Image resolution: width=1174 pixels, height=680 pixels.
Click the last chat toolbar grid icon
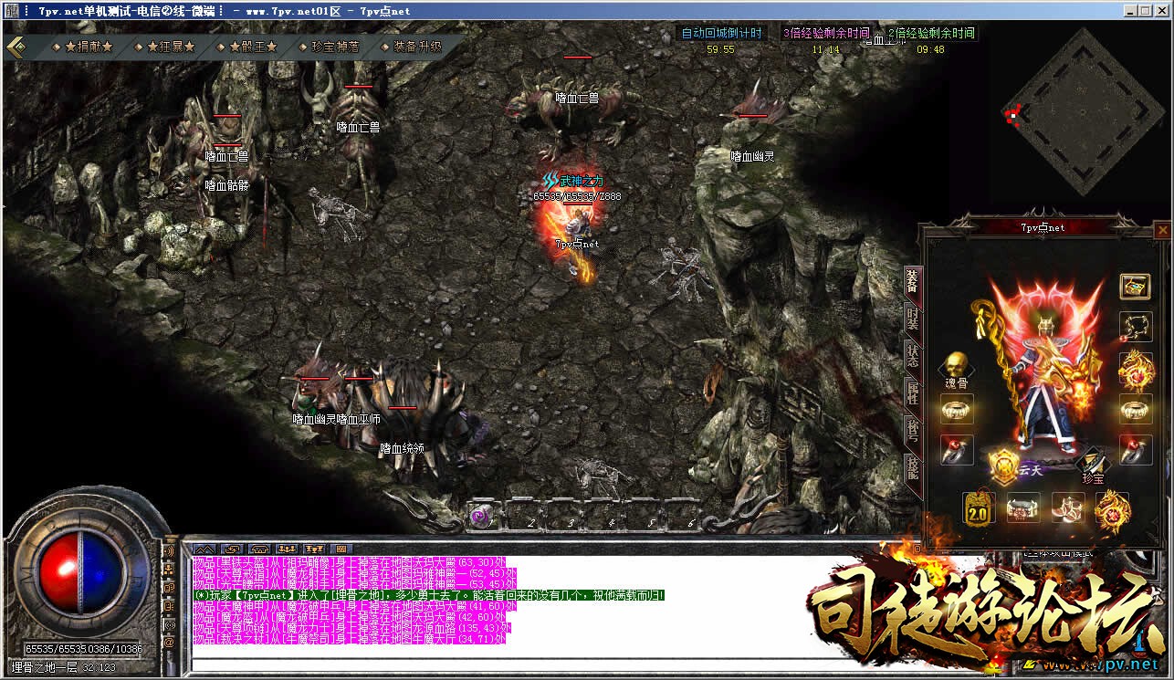(x=342, y=548)
